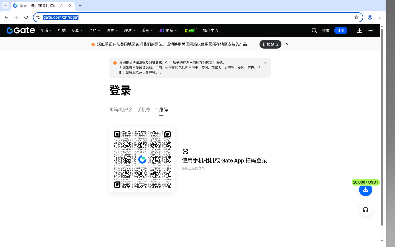
Task: Expand the legal notice chevron
Action: pos(265,63)
